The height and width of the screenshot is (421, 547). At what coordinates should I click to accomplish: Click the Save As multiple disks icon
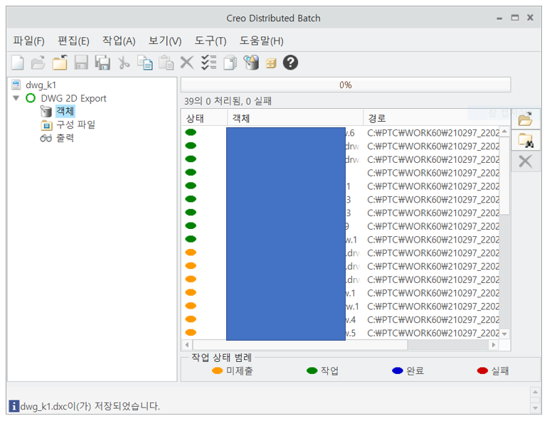click(x=102, y=63)
